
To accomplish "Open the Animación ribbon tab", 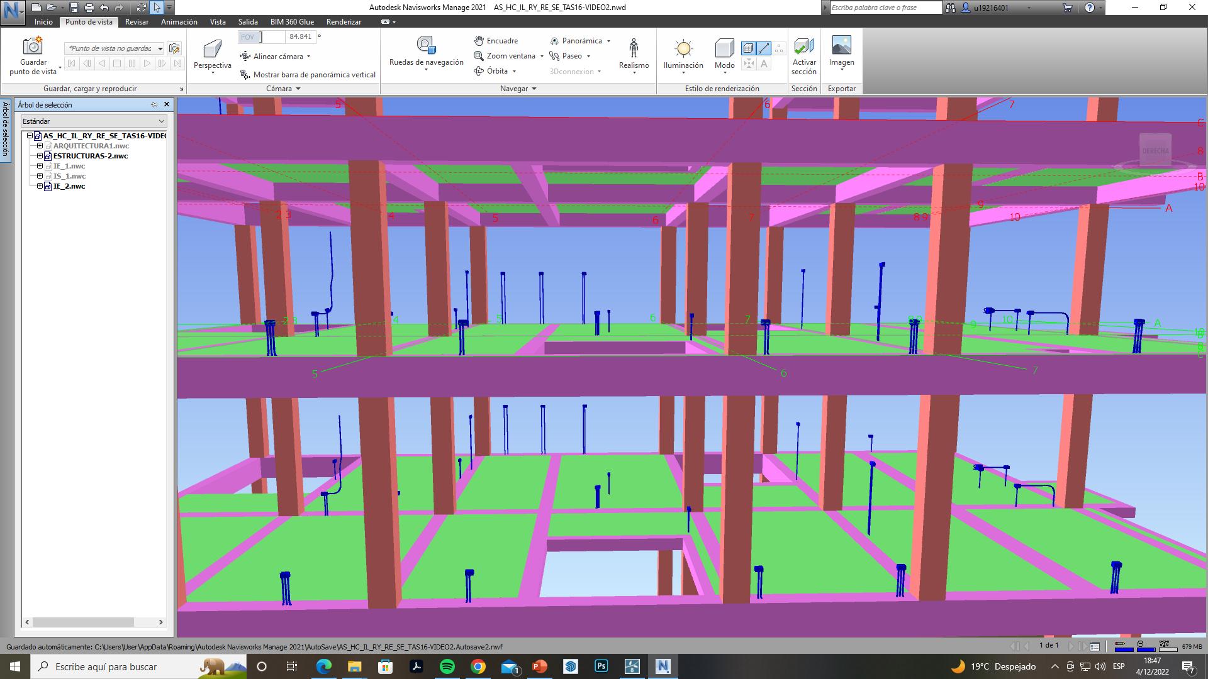I will click(x=179, y=22).
